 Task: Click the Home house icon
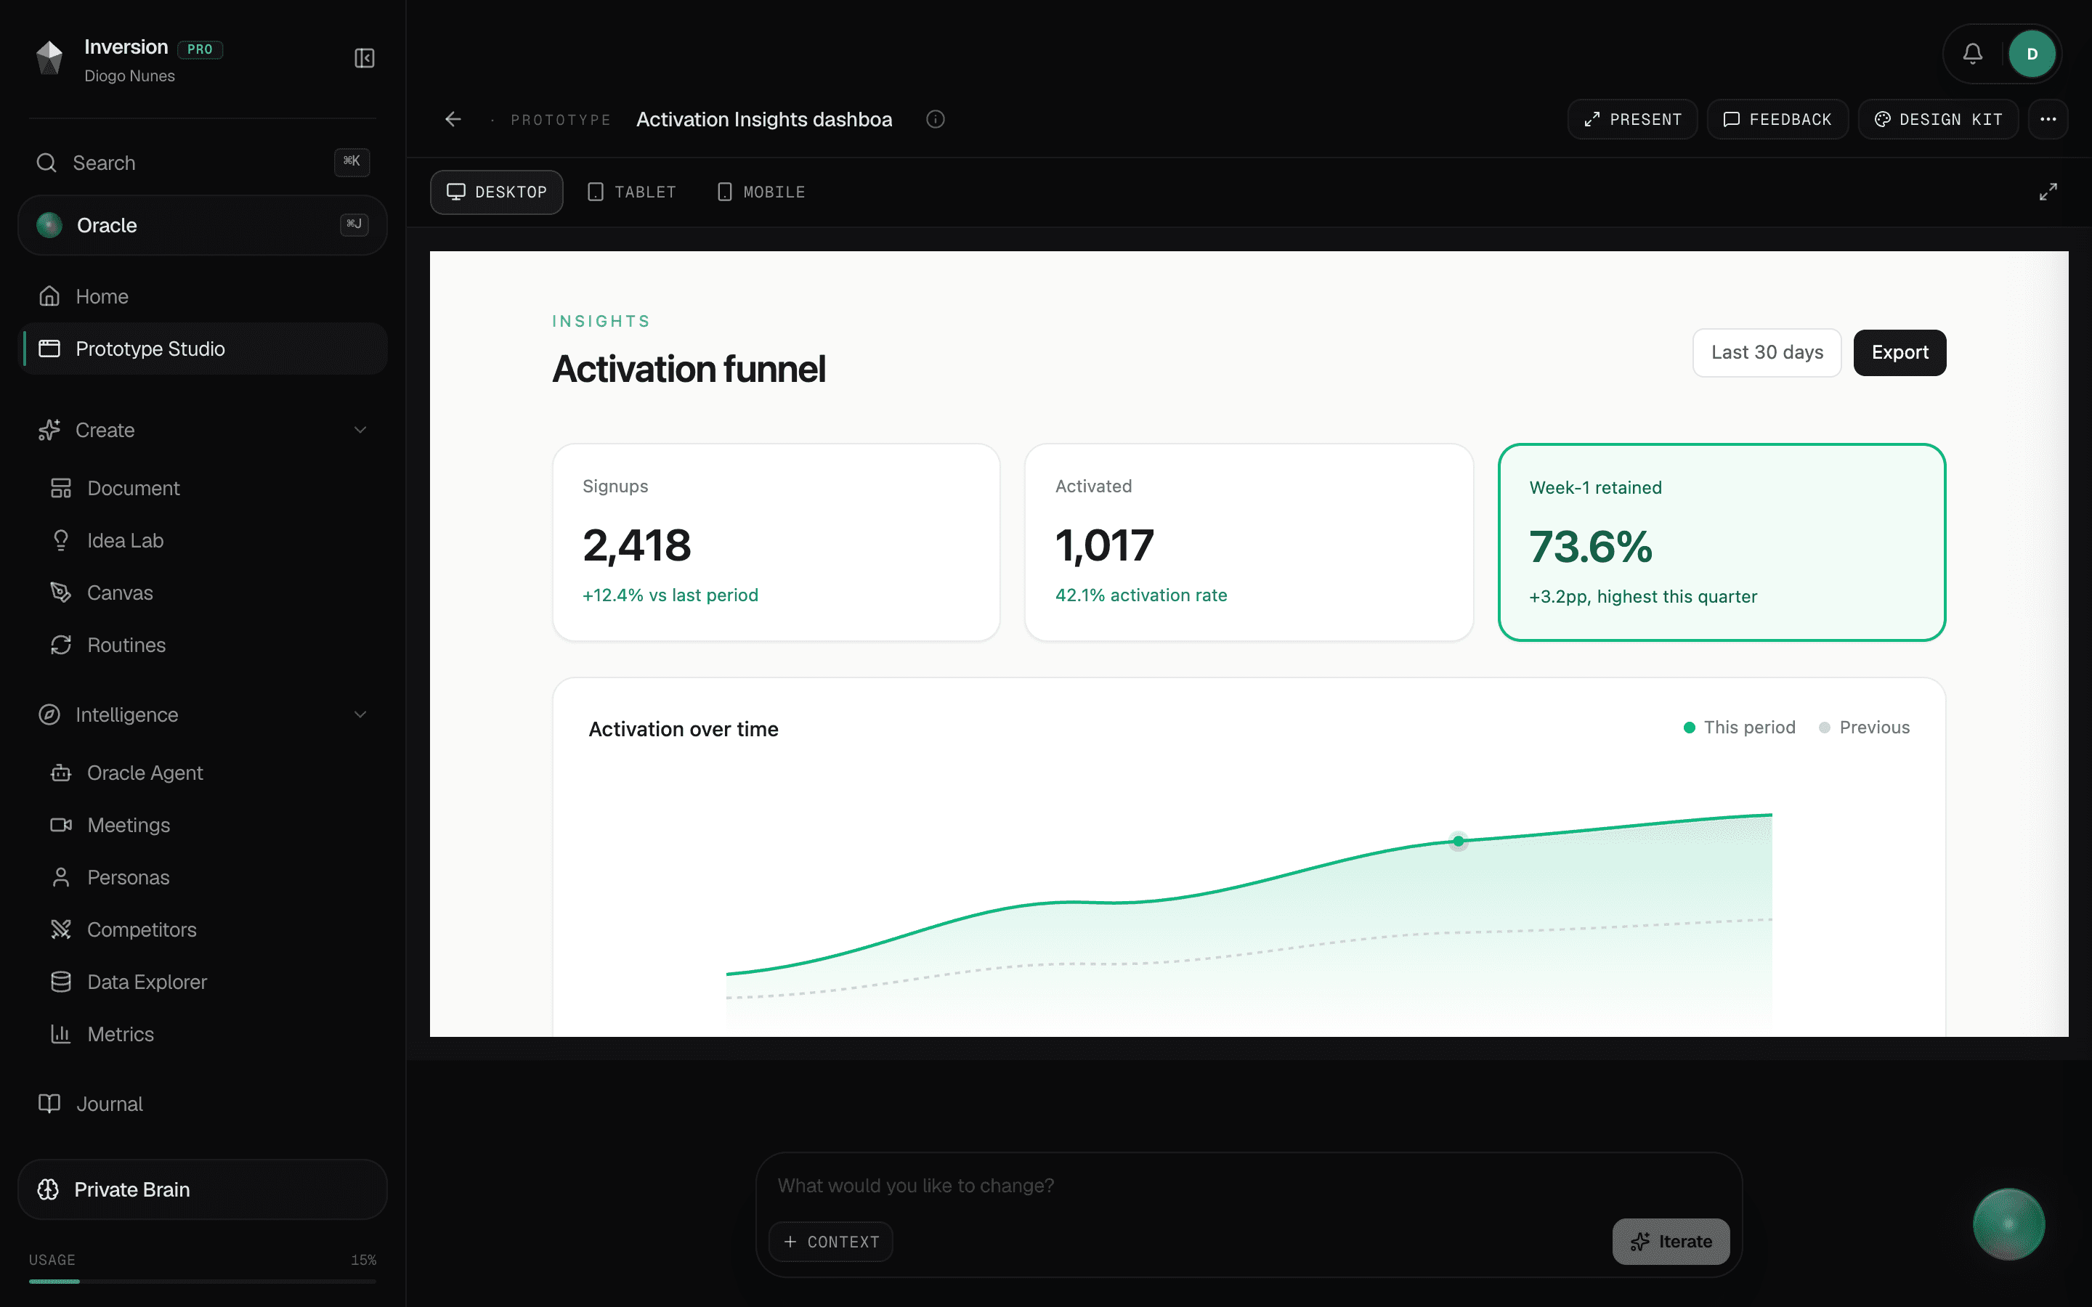49,296
